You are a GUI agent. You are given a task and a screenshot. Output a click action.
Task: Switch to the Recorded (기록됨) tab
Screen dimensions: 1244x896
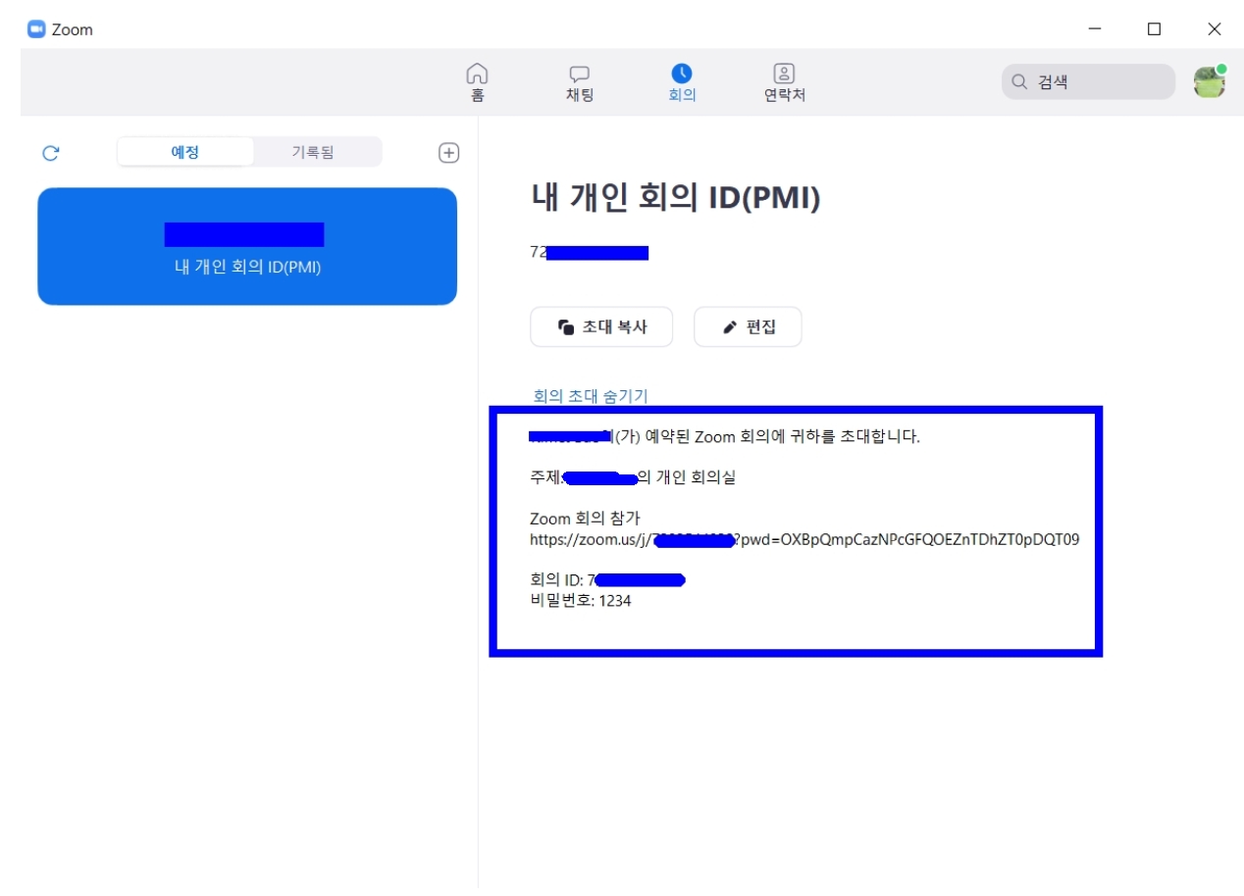pyautogui.click(x=313, y=152)
